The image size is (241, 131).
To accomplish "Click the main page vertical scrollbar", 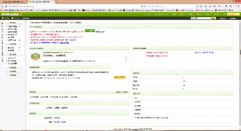I will point(240,74).
